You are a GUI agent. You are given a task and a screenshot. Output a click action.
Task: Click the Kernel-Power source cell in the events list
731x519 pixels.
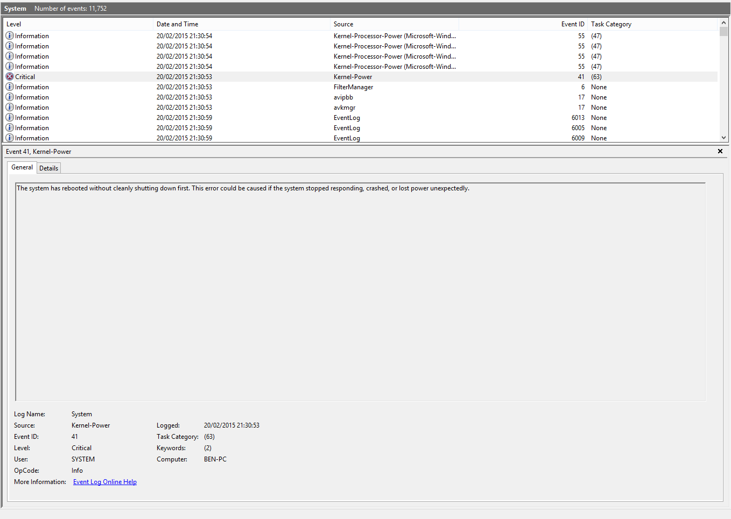353,77
